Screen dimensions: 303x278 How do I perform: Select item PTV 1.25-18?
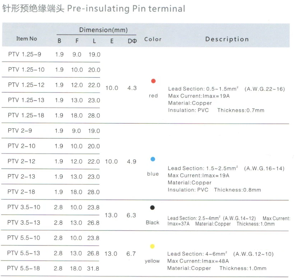click(x=26, y=115)
